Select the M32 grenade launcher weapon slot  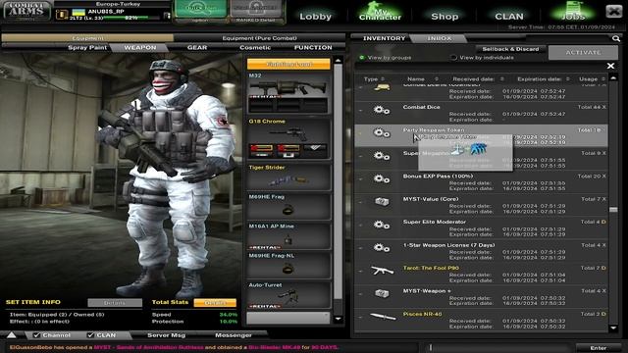[288, 92]
